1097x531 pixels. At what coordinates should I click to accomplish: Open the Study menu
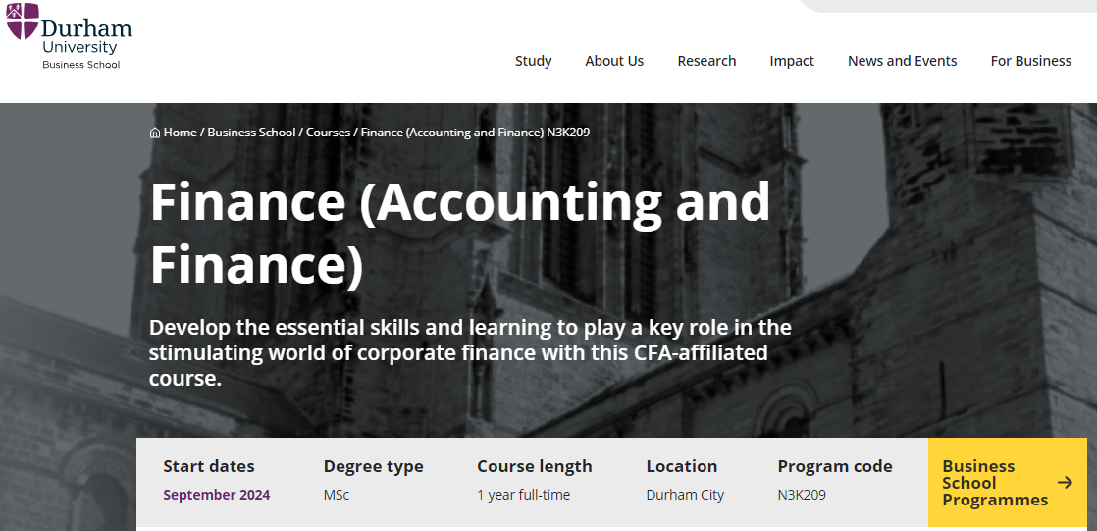point(533,61)
